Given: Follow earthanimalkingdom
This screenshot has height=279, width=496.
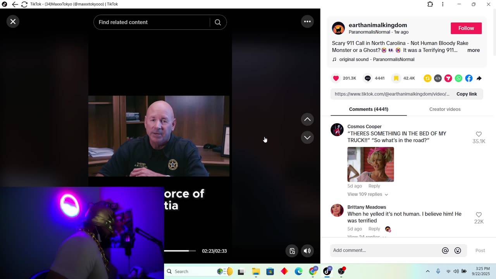Looking at the screenshot, I should [466, 28].
